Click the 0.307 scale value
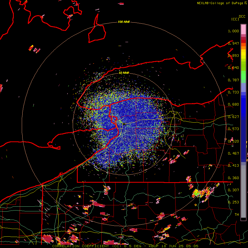The image size is (248, 248). tap(233, 190)
